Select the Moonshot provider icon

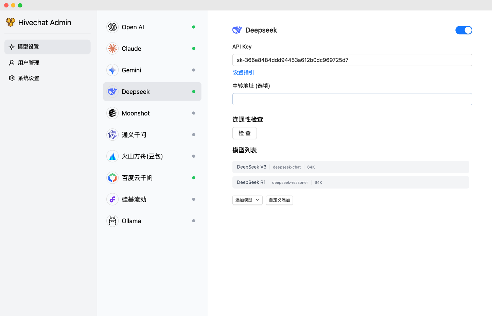click(x=112, y=113)
